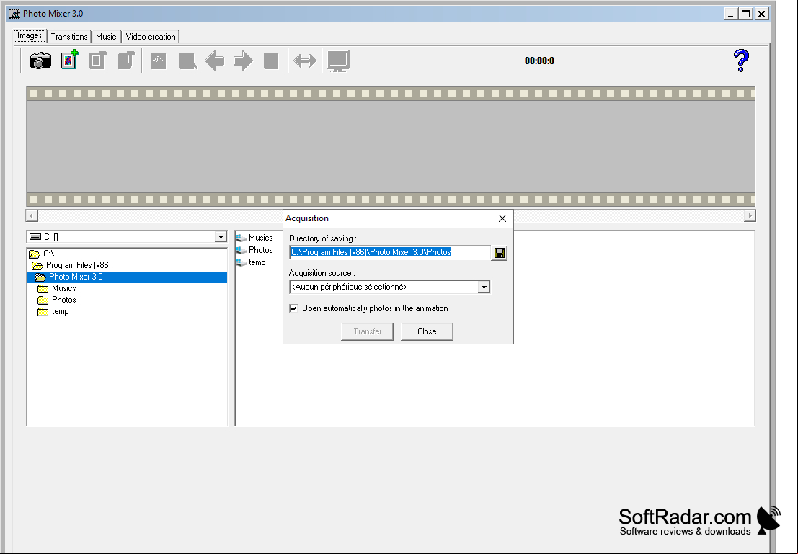Click the floppy disk icon beside the directory field
Viewport: 798px width, 554px height.
click(x=500, y=253)
